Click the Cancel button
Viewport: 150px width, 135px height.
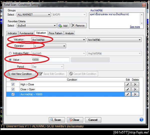(x=93, y=120)
